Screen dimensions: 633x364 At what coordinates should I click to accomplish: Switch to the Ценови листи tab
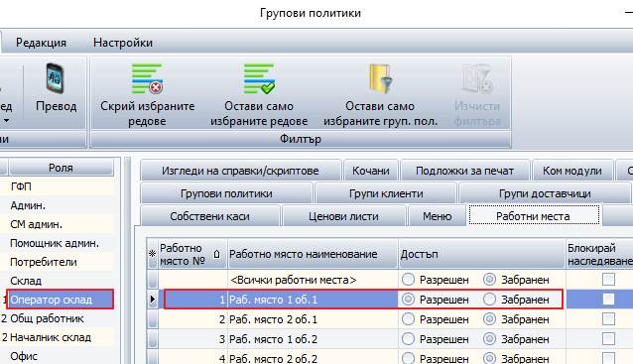[343, 216]
